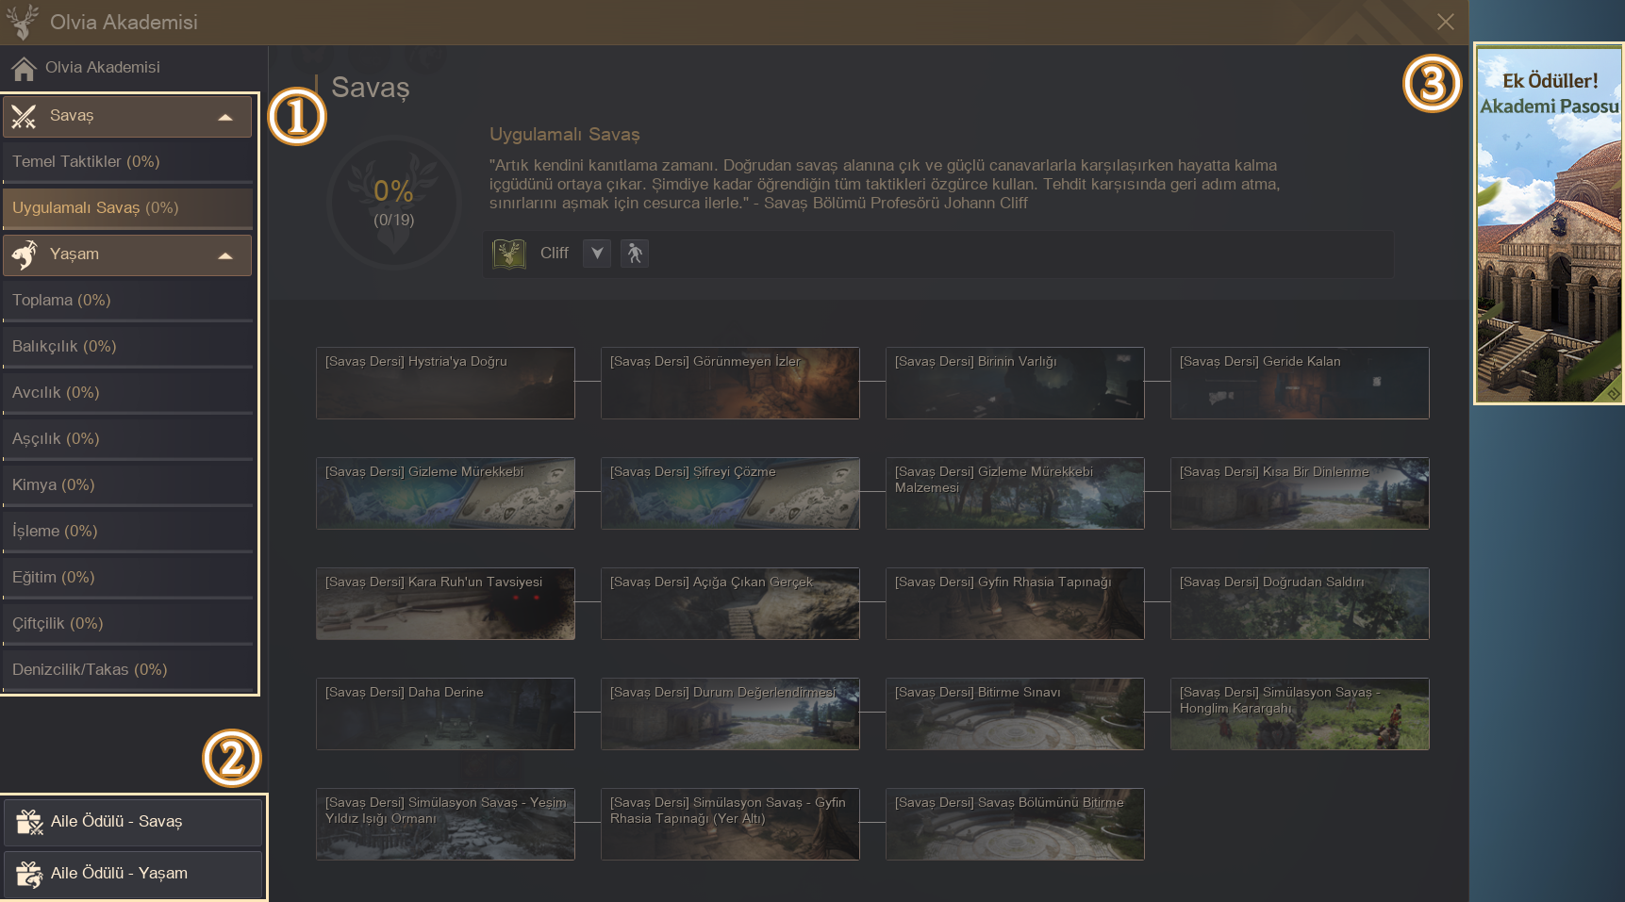Click the Yaşam category icon
Image resolution: width=1625 pixels, height=902 pixels.
coord(25,254)
